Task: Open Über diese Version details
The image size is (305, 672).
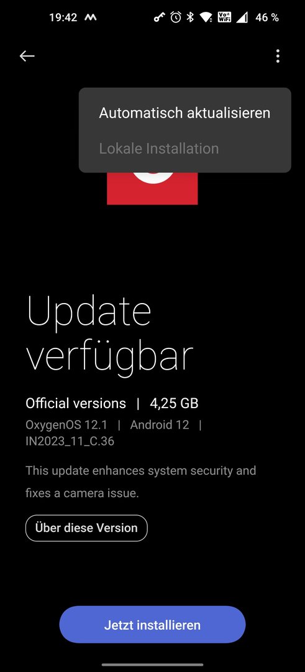Action: click(x=86, y=528)
